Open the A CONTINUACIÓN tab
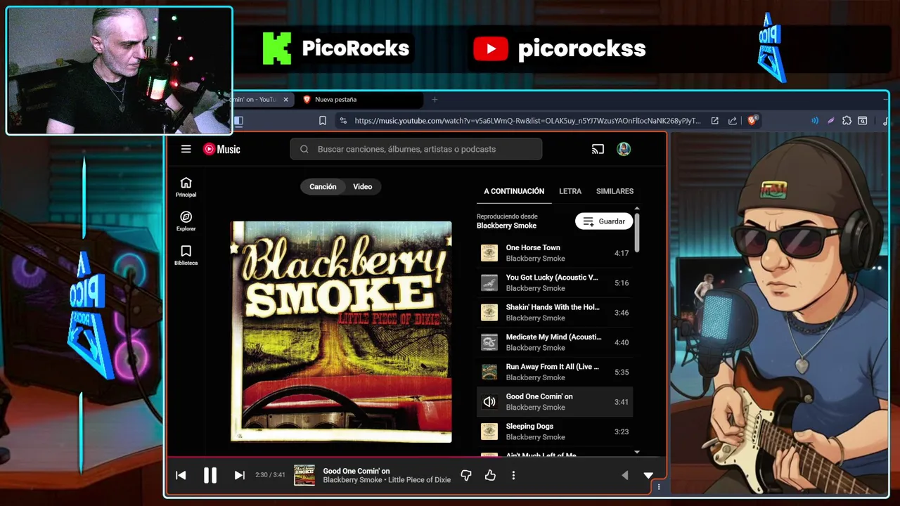The height and width of the screenshot is (506, 900). (514, 191)
